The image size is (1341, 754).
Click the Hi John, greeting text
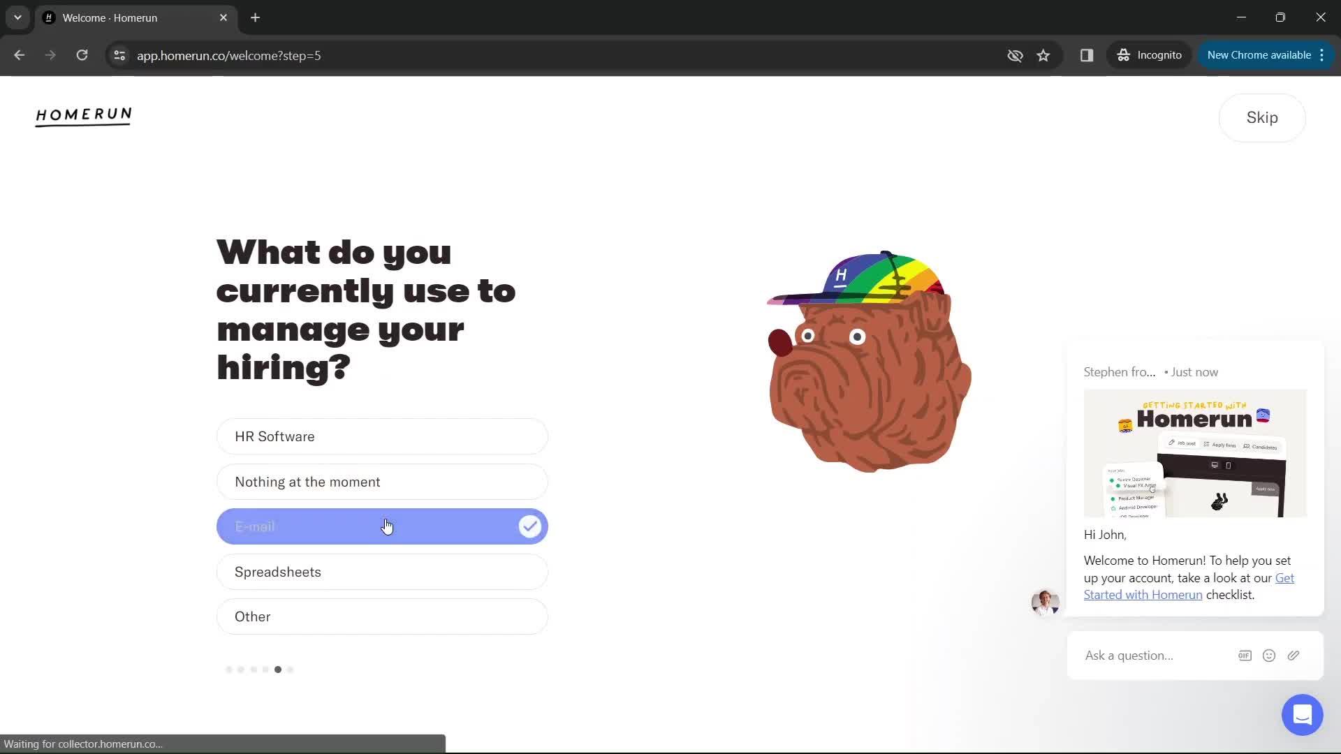pos(1105,535)
